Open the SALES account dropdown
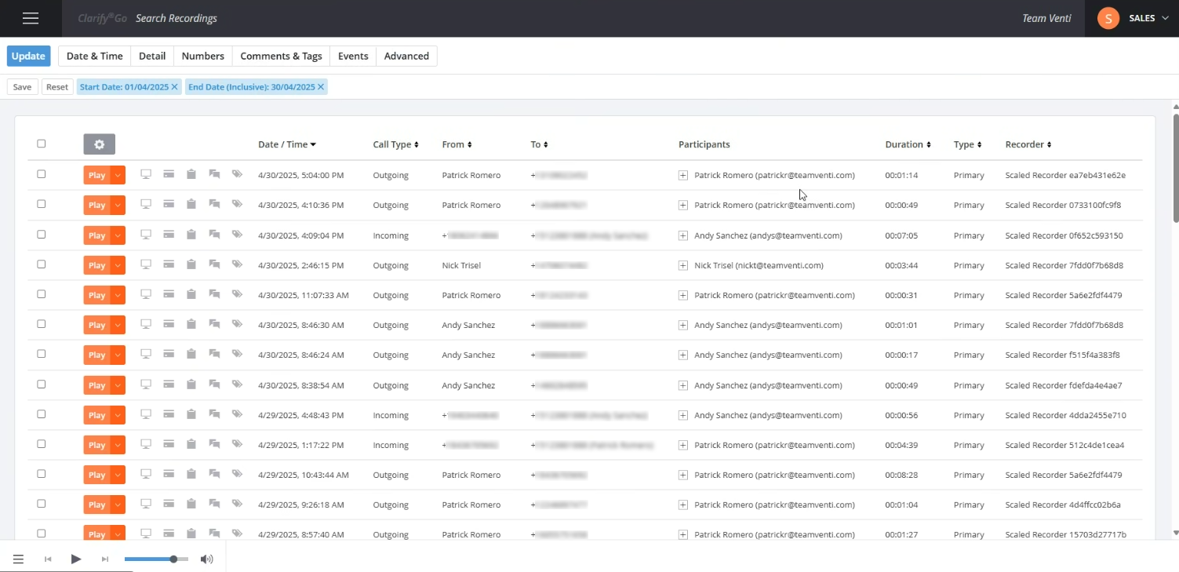 pyautogui.click(x=1148, y=18)
